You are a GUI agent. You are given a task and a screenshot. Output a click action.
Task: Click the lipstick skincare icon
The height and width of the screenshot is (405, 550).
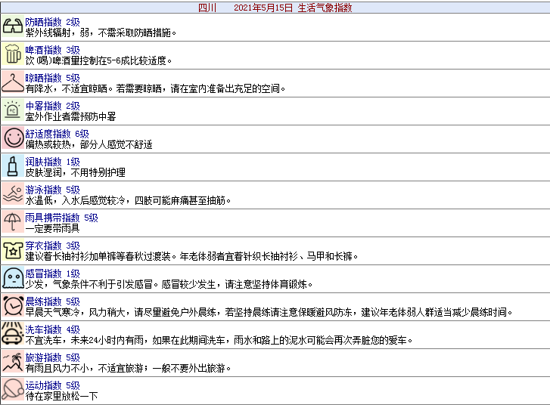[12, 166]
